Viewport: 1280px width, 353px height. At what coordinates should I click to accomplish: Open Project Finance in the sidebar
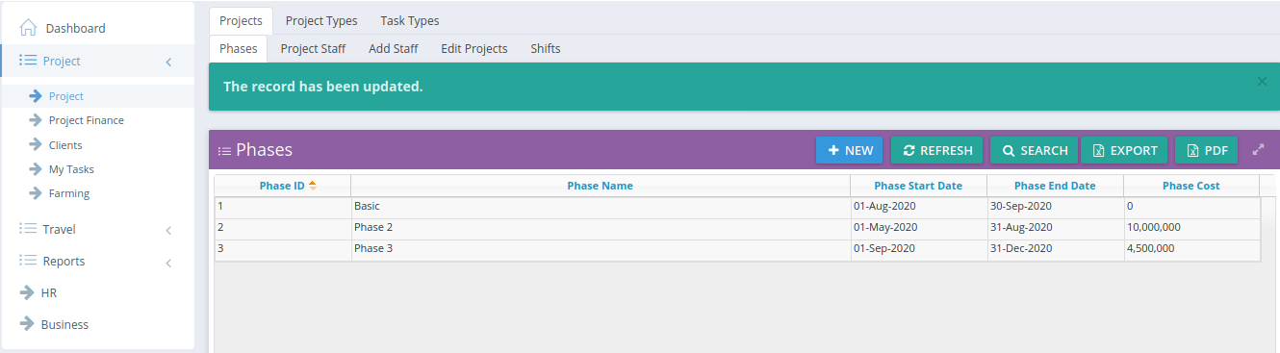click(x=87, y=120)
